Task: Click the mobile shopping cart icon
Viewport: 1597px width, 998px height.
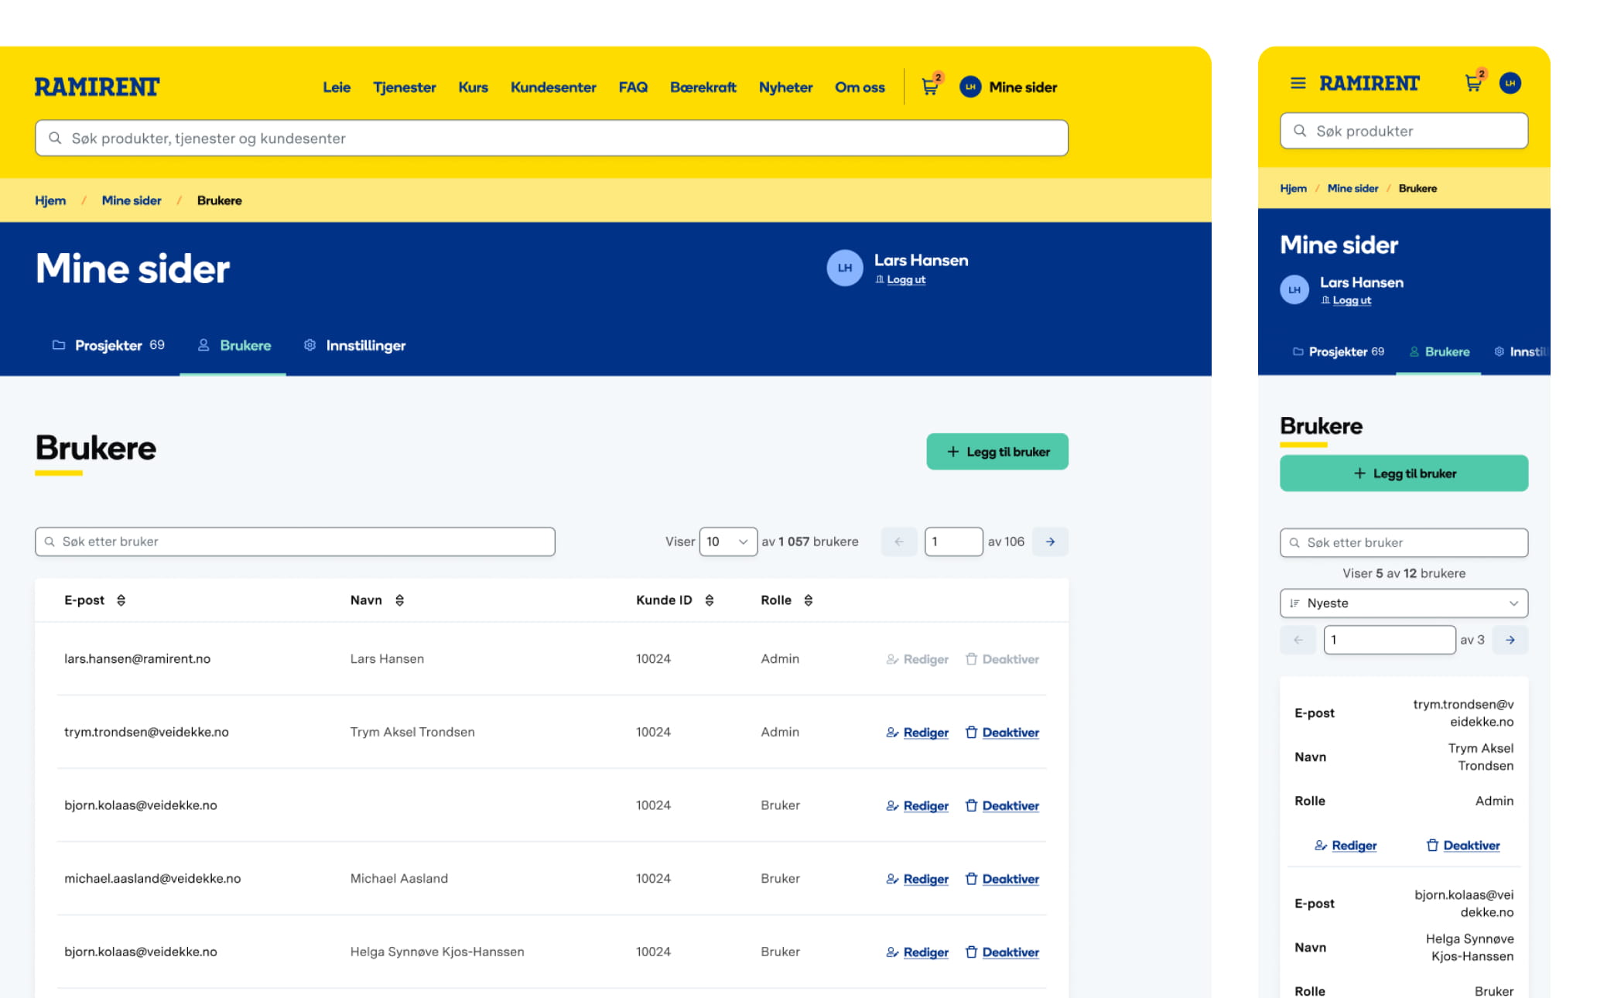Action: pos(1473,83)
